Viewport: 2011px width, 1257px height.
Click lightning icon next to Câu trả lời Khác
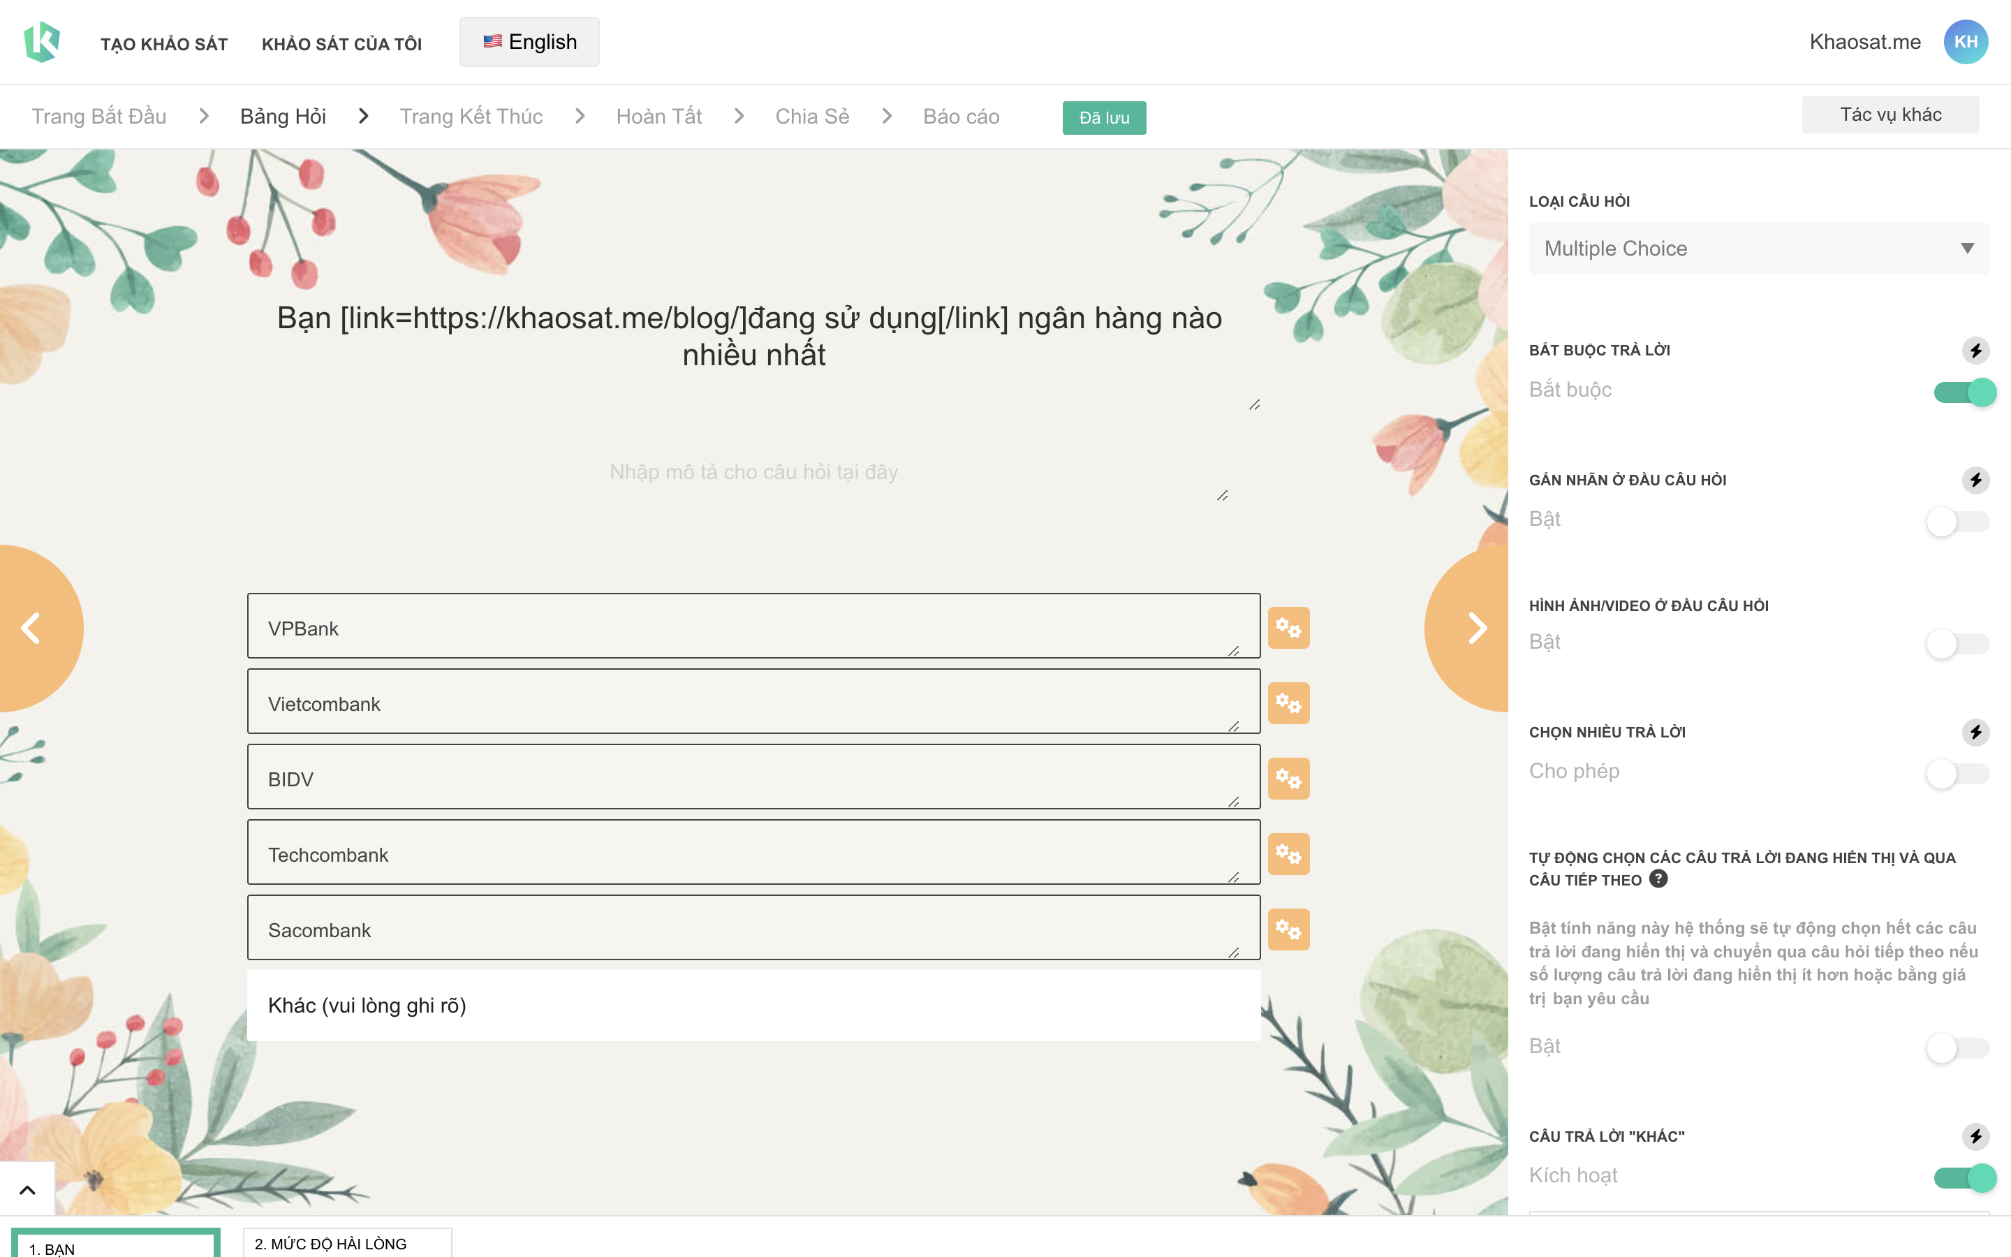(x=1975, y=1135)
